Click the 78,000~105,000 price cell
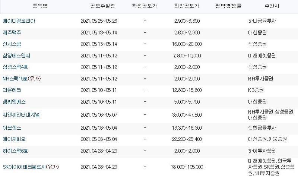298x177 pixels. (x=186, y=166)
